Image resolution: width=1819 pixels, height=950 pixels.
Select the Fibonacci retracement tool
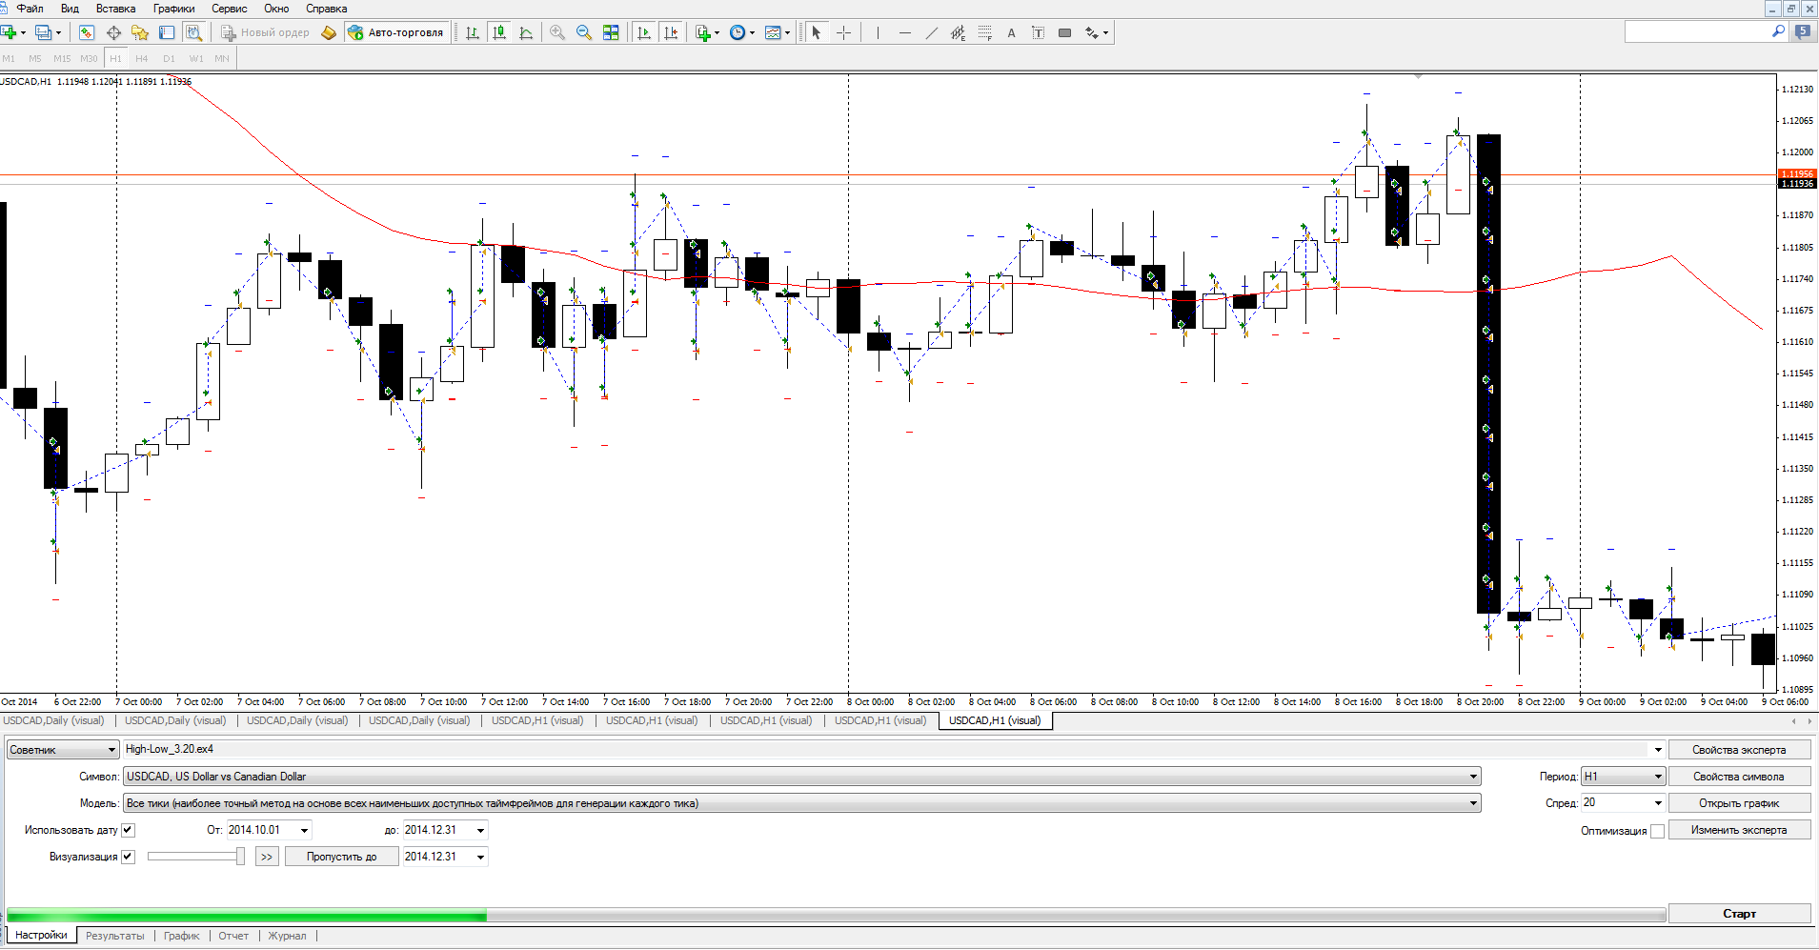(x=984, y=32)
